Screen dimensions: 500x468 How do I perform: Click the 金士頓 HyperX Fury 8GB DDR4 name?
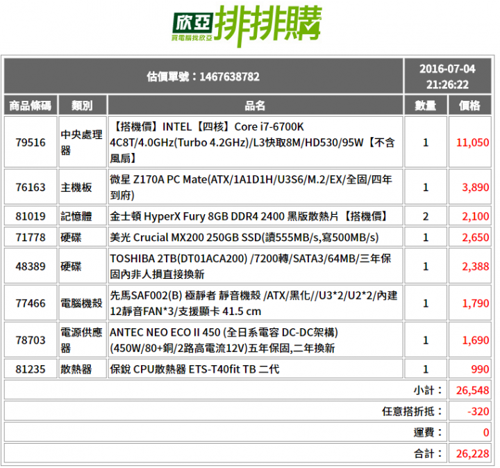point(249,216)
